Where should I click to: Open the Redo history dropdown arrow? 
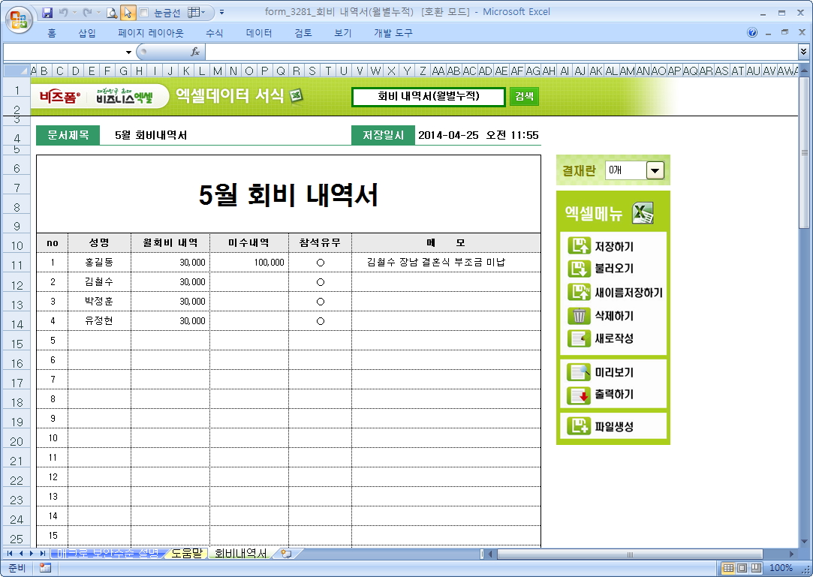pos(98,13)
